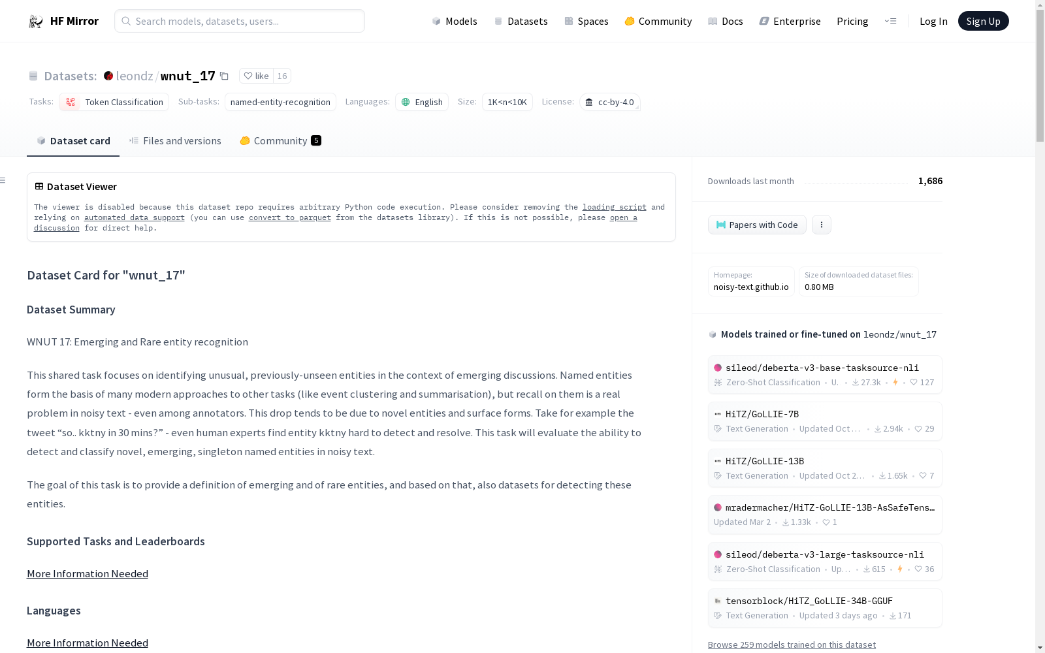Click the download icon on GoLLIE-7B row
This screenshot has height=653, width=1045.
pos(878,429)
